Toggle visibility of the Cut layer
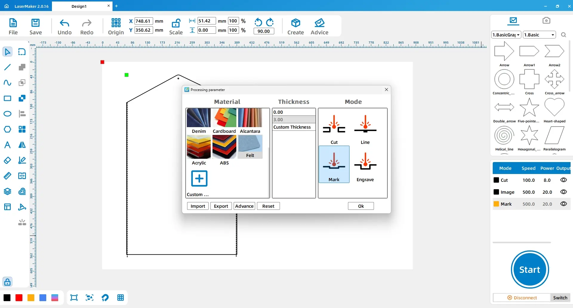573x308 pixels. click(x=563, y=180)
